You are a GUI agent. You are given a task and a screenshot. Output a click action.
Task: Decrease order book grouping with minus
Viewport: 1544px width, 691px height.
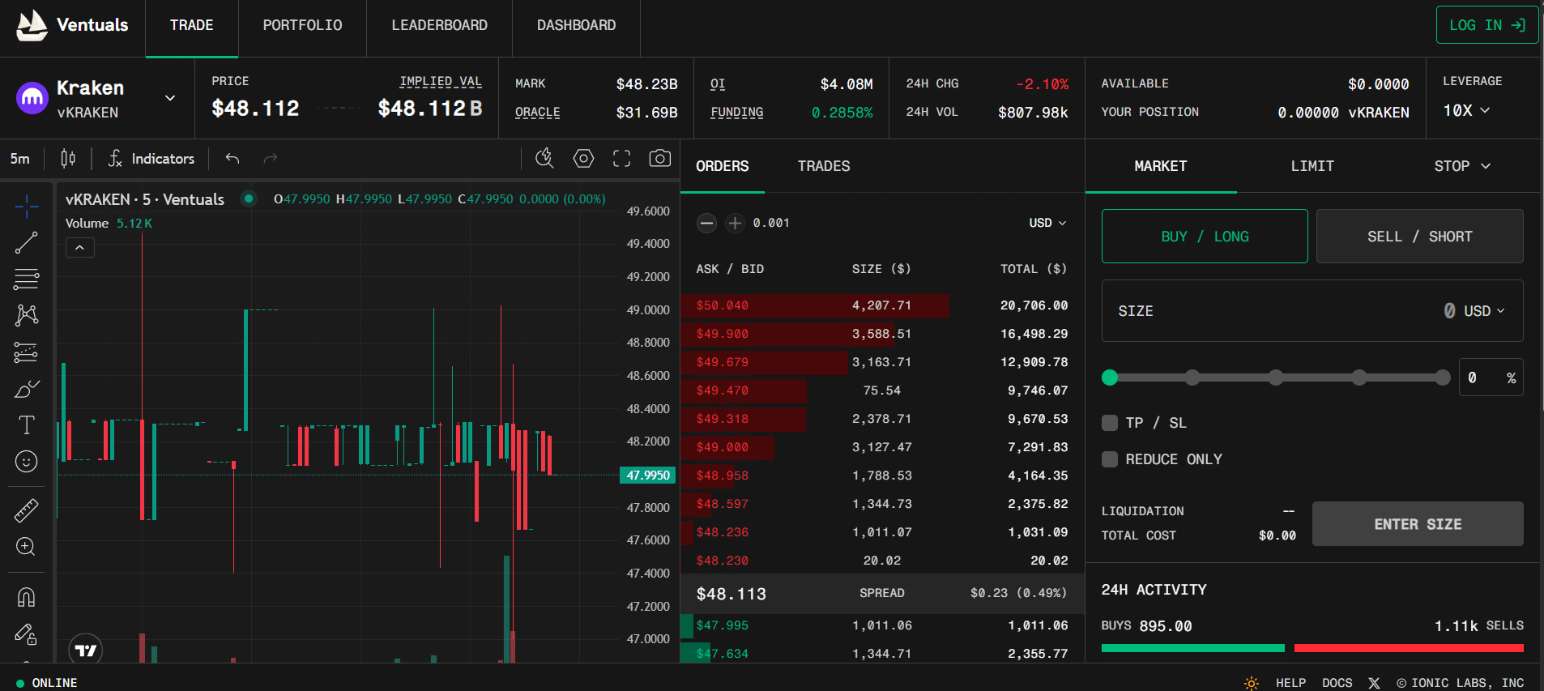click(706, 223)
